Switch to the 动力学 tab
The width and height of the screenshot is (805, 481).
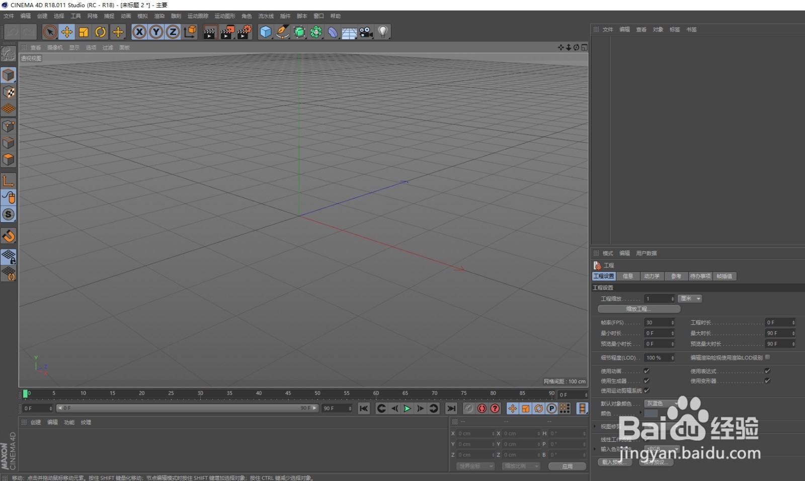click(x=652, y=276)
